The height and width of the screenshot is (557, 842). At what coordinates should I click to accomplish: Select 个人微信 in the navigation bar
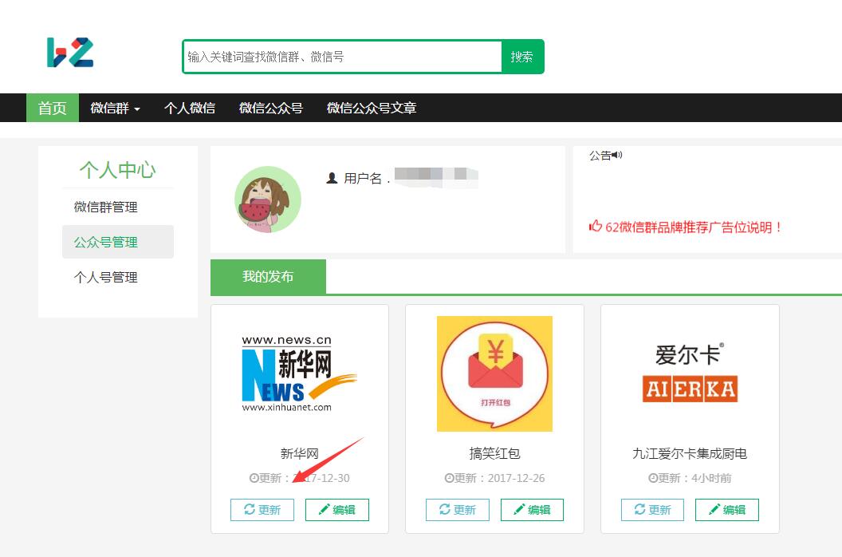coord(190,108)
